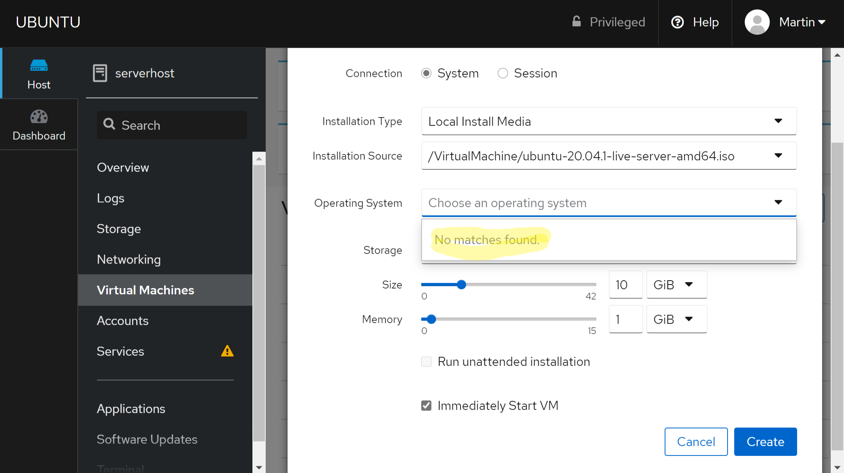Go to Networking in sidebar
The image size is (844, 473).
[129, 260]
